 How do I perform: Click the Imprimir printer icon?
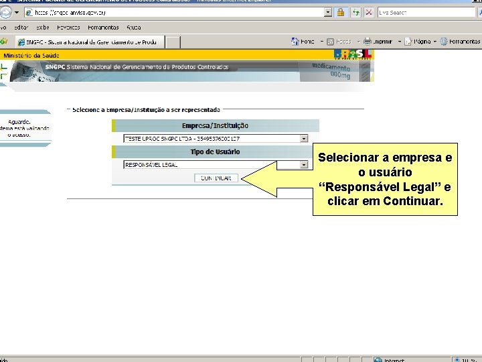[368, 42]
